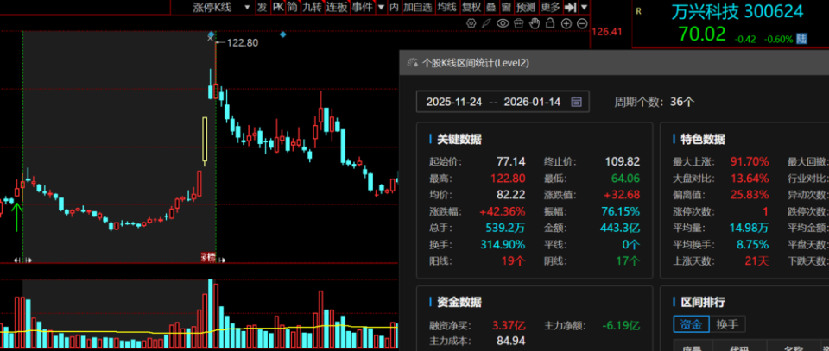This screenshot has height=351, width=829.
Task: Expand dropdown arrow right of jump-to-end arrow
Action: click(x=584, y=8)
